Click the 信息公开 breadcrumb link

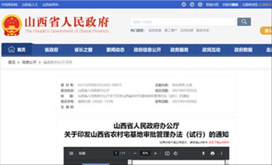click(29, 62)
